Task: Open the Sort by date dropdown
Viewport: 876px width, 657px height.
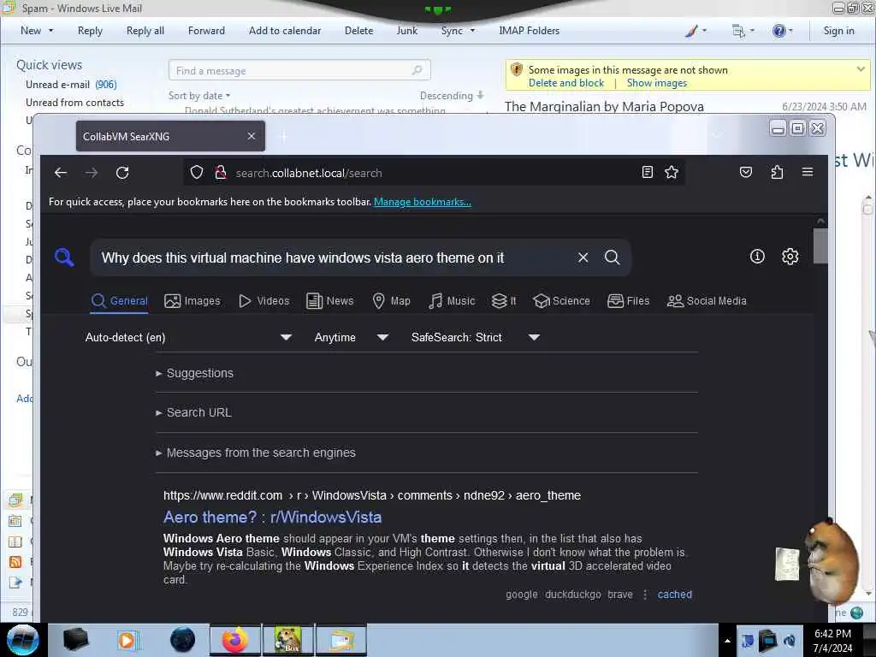Action: (199, 96)
